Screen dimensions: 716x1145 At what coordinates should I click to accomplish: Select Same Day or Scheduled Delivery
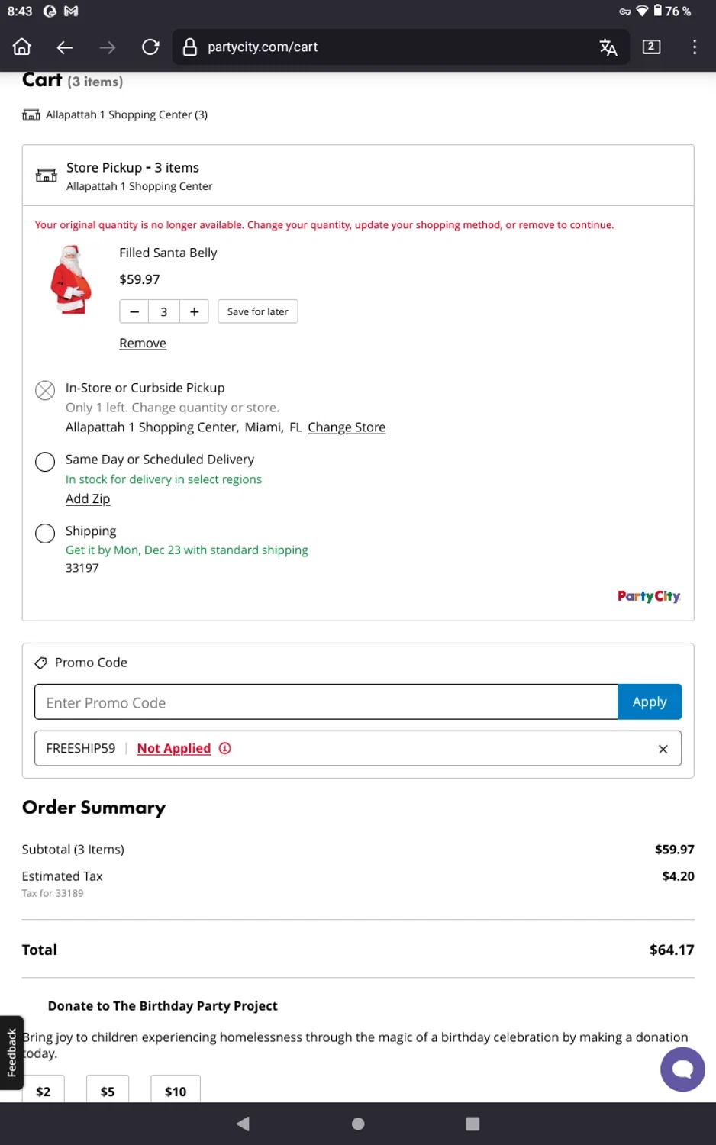click(x=45, y=462)
